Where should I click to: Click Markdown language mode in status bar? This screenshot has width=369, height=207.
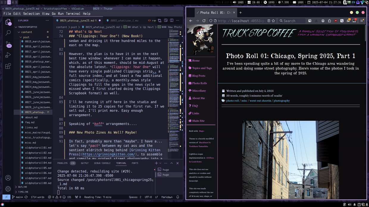167,197
